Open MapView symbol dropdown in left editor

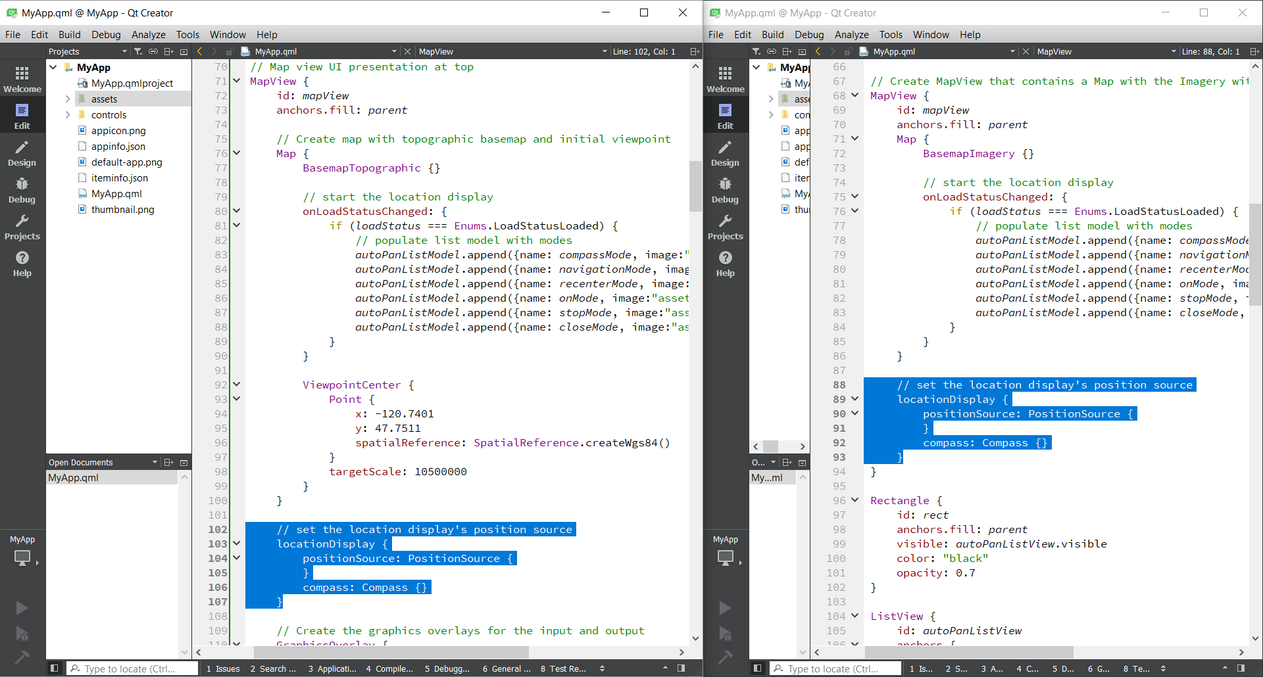[x=512, y=51]
